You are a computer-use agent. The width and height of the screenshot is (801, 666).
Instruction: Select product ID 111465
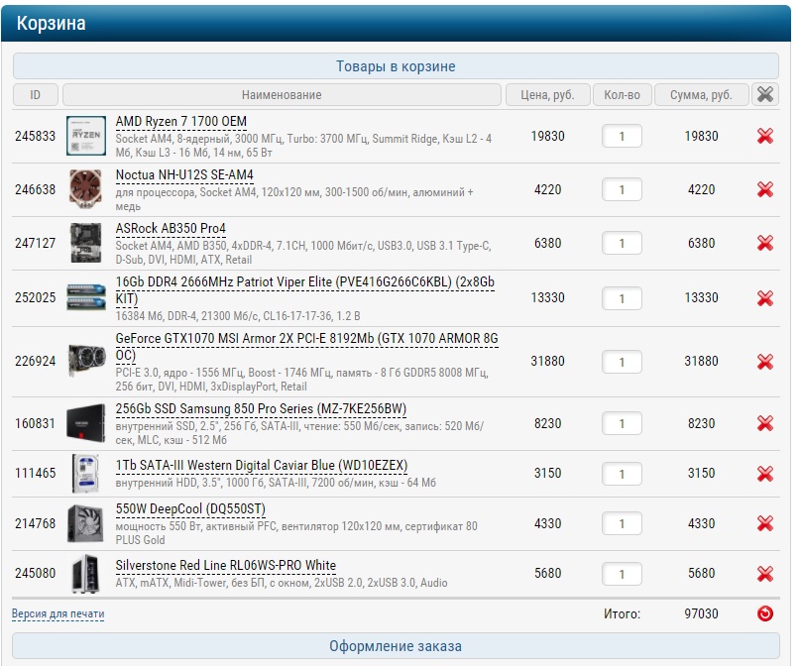36,473
